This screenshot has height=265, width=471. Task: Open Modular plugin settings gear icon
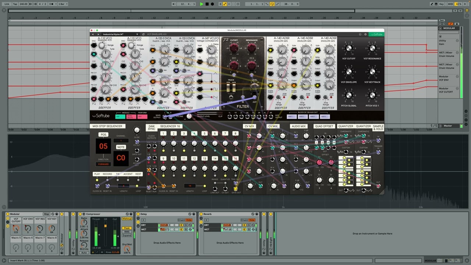365,34
